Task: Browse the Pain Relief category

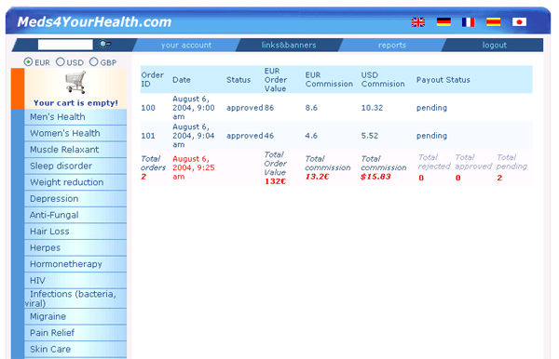Action: [75, 333]
